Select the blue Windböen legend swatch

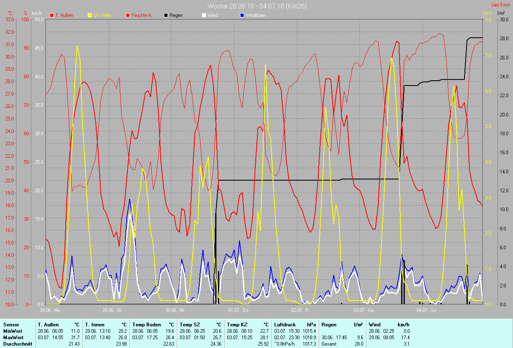click(x=242, y=15)
